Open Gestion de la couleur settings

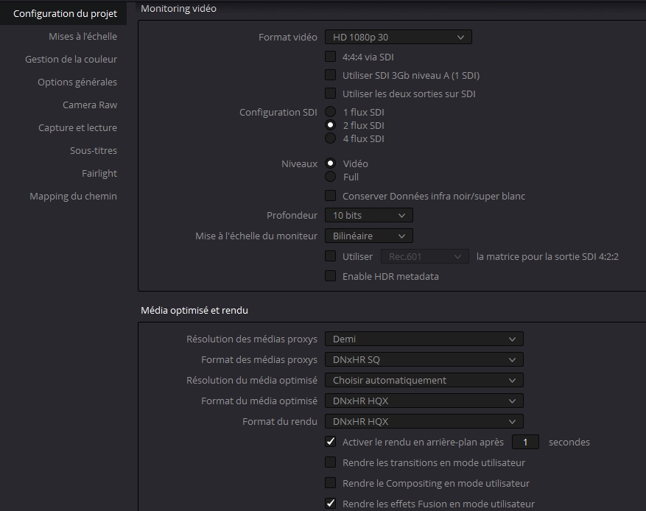[x=71, y=60]
